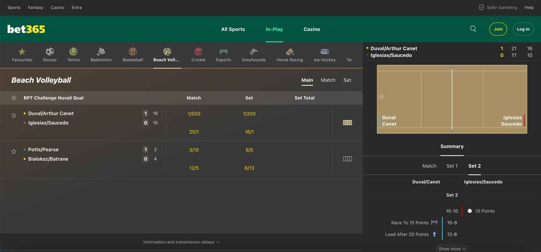Click the Safer Gambling shield icon
Viewport: 541px width, 252px height.
click(481, 8)
